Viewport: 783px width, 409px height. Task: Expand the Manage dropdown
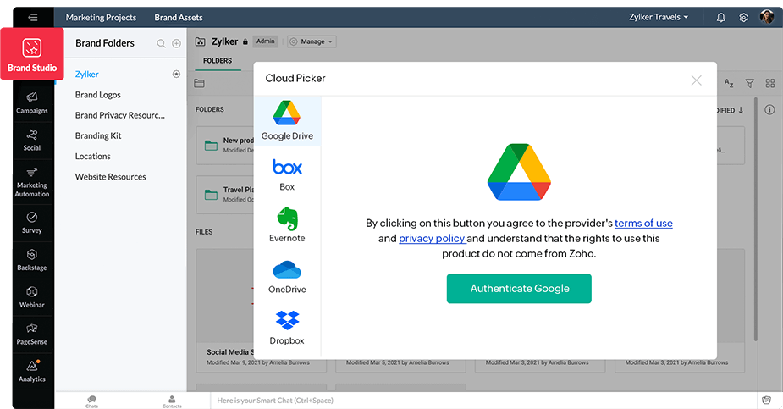[312, 41]
